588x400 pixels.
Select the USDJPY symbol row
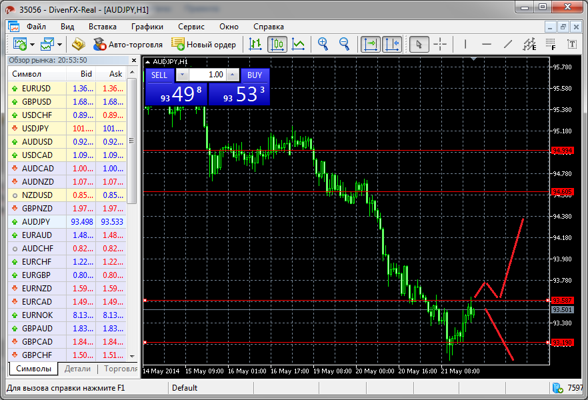pos(67,129)
